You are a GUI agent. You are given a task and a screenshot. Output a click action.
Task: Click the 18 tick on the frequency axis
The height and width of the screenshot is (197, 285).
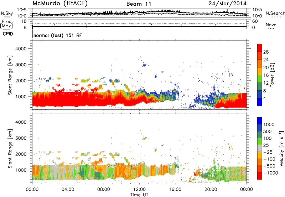click(24, 21)
